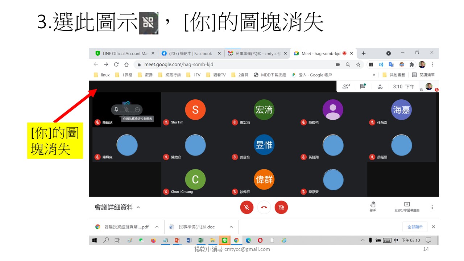The image size is (464, 261).
Task: Open the 閱讀清單 reading list
Action: [x=423, y=75]
